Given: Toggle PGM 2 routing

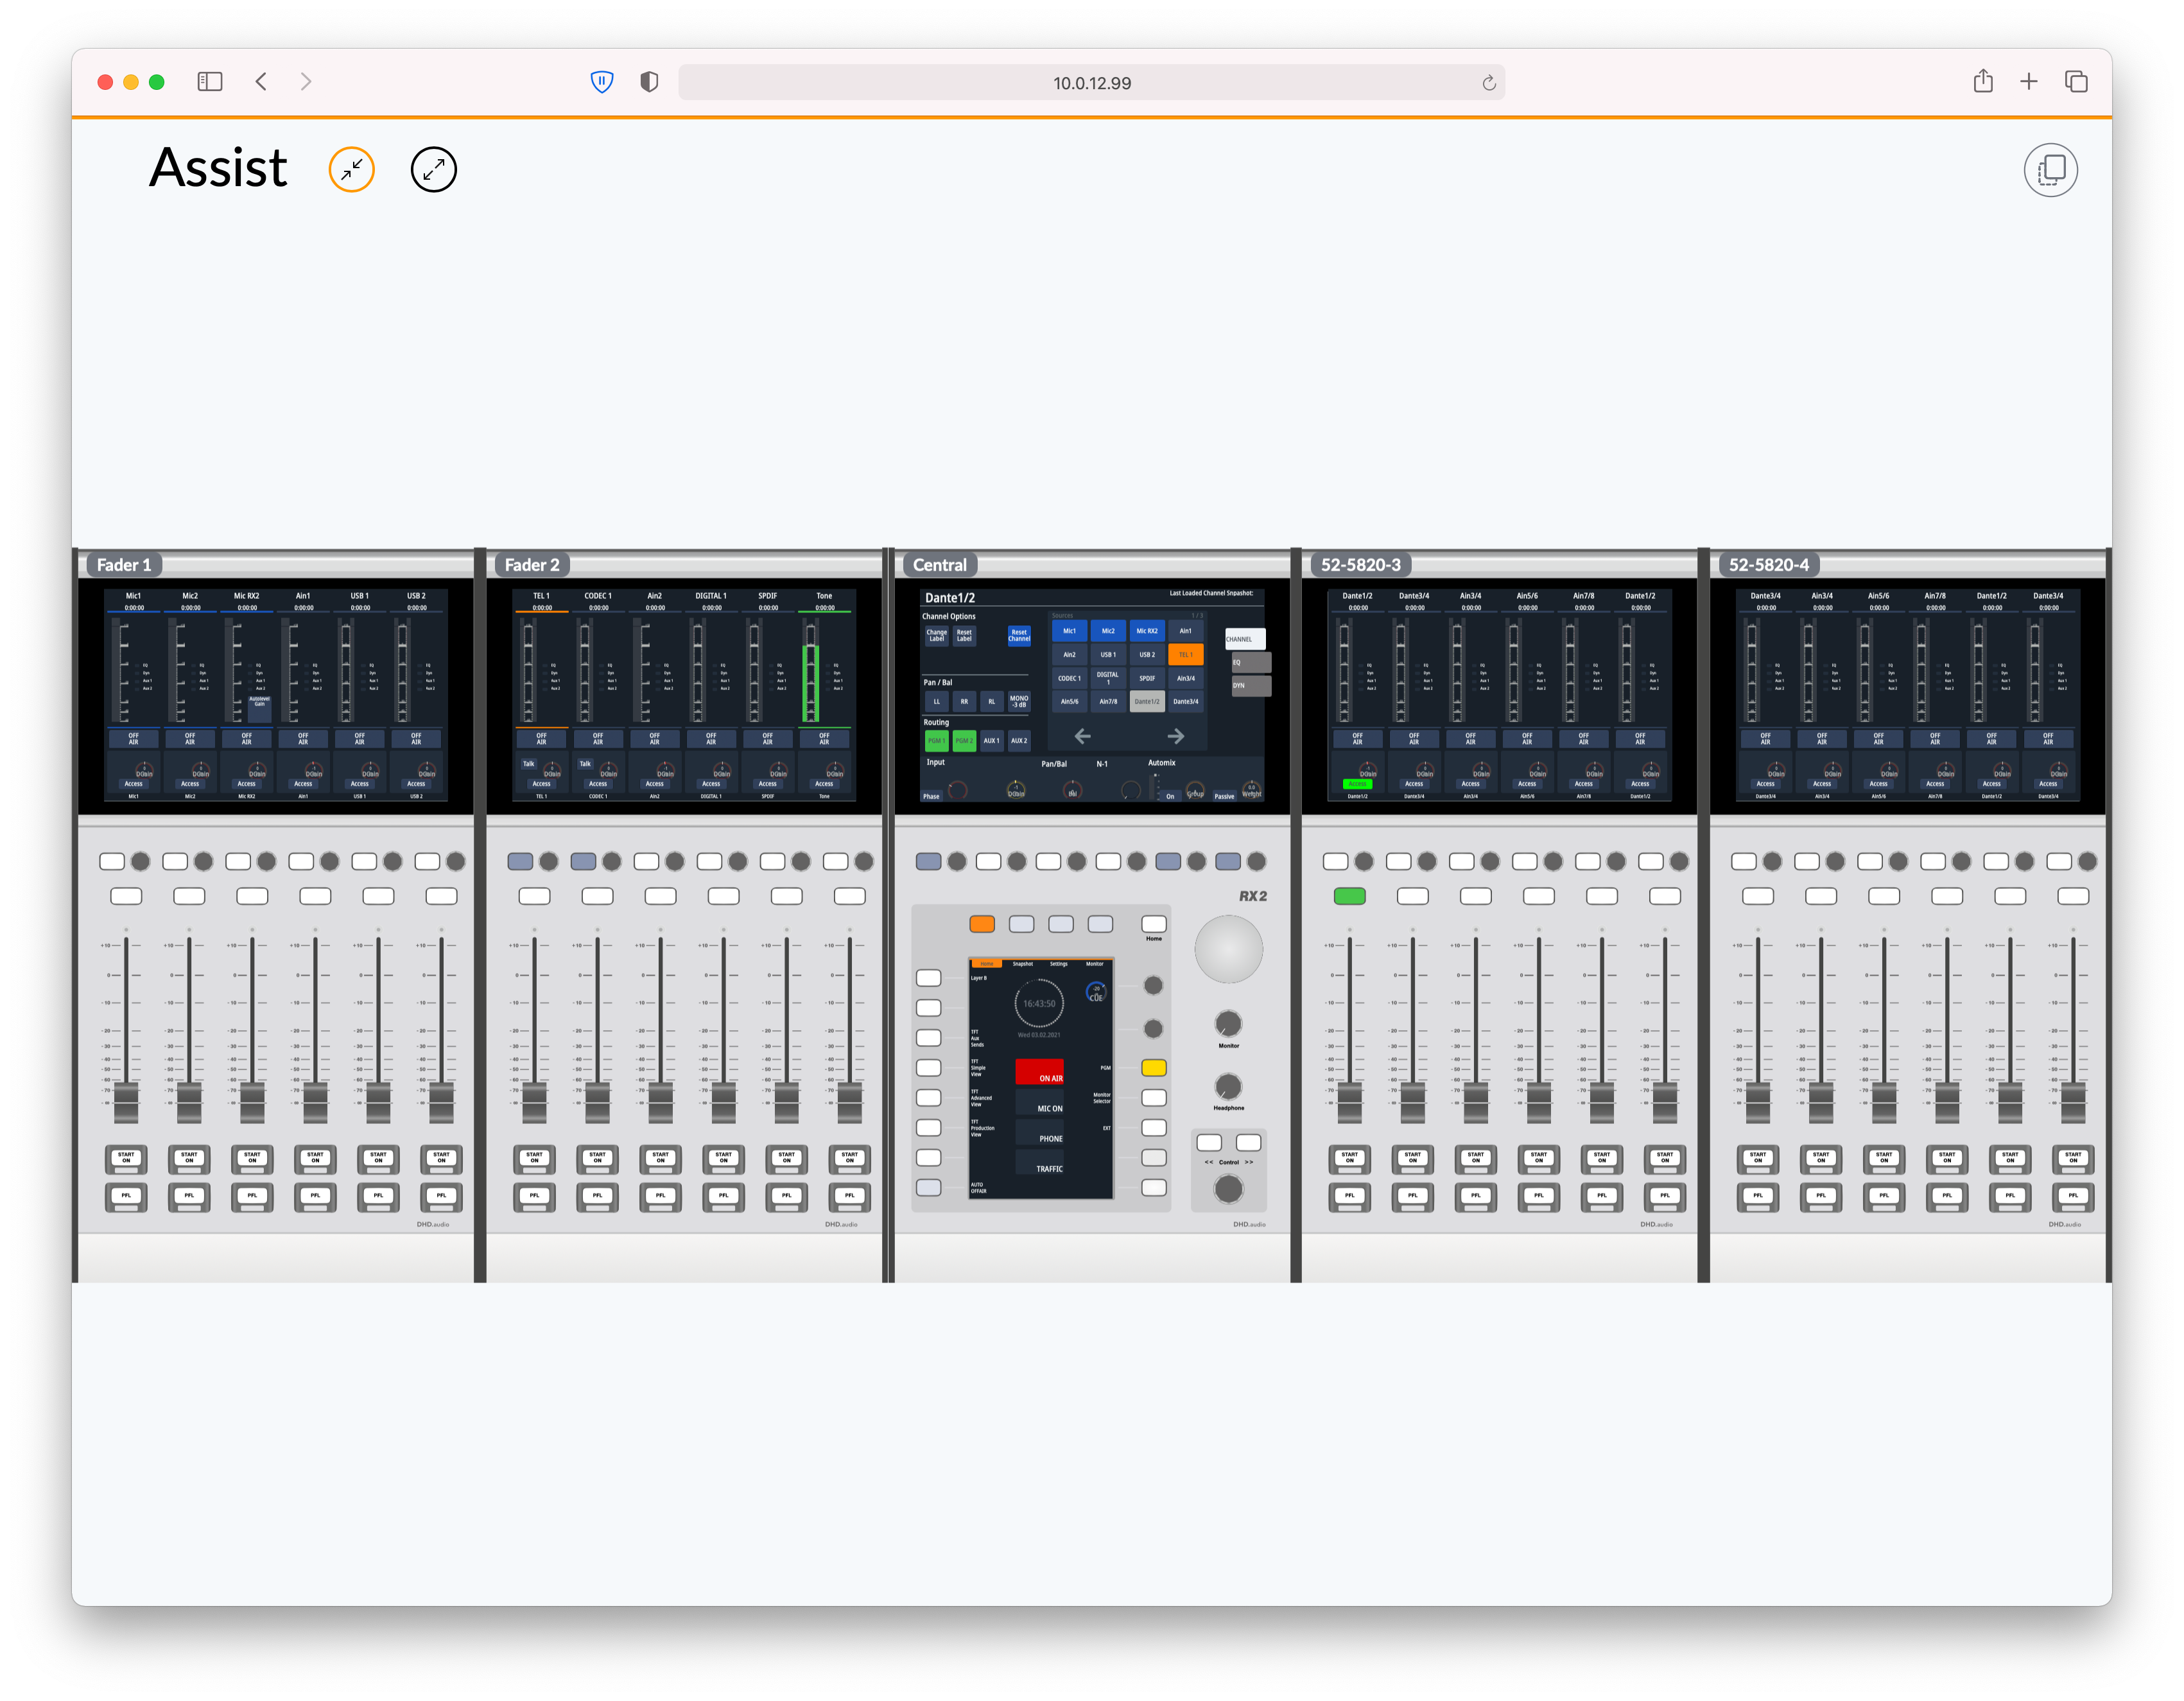Looking at the screenshot, I should 963,741.
